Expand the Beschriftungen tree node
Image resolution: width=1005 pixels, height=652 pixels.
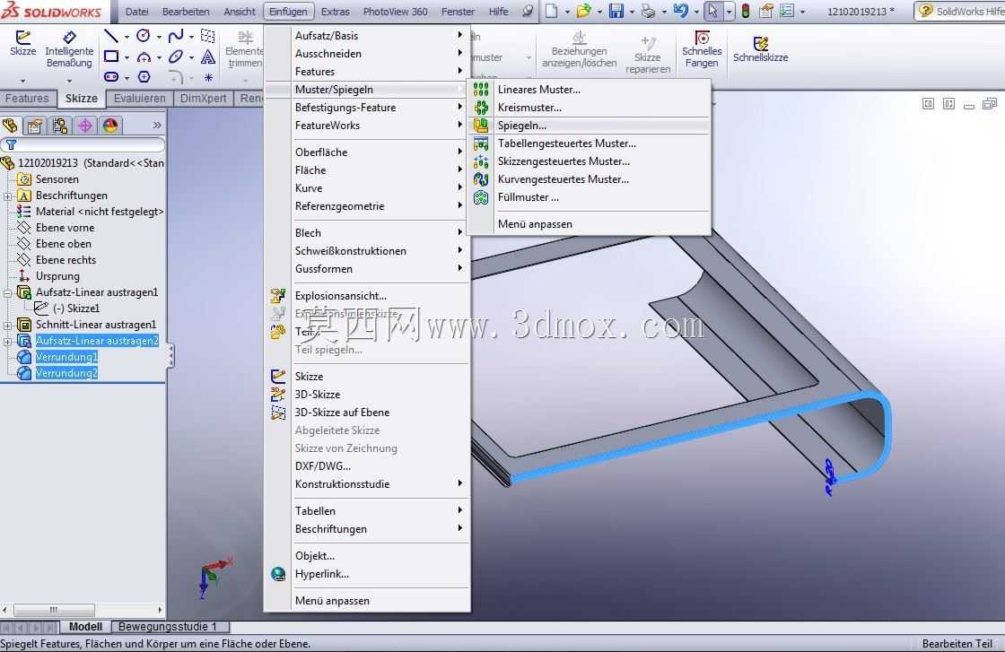click(8, 196)
